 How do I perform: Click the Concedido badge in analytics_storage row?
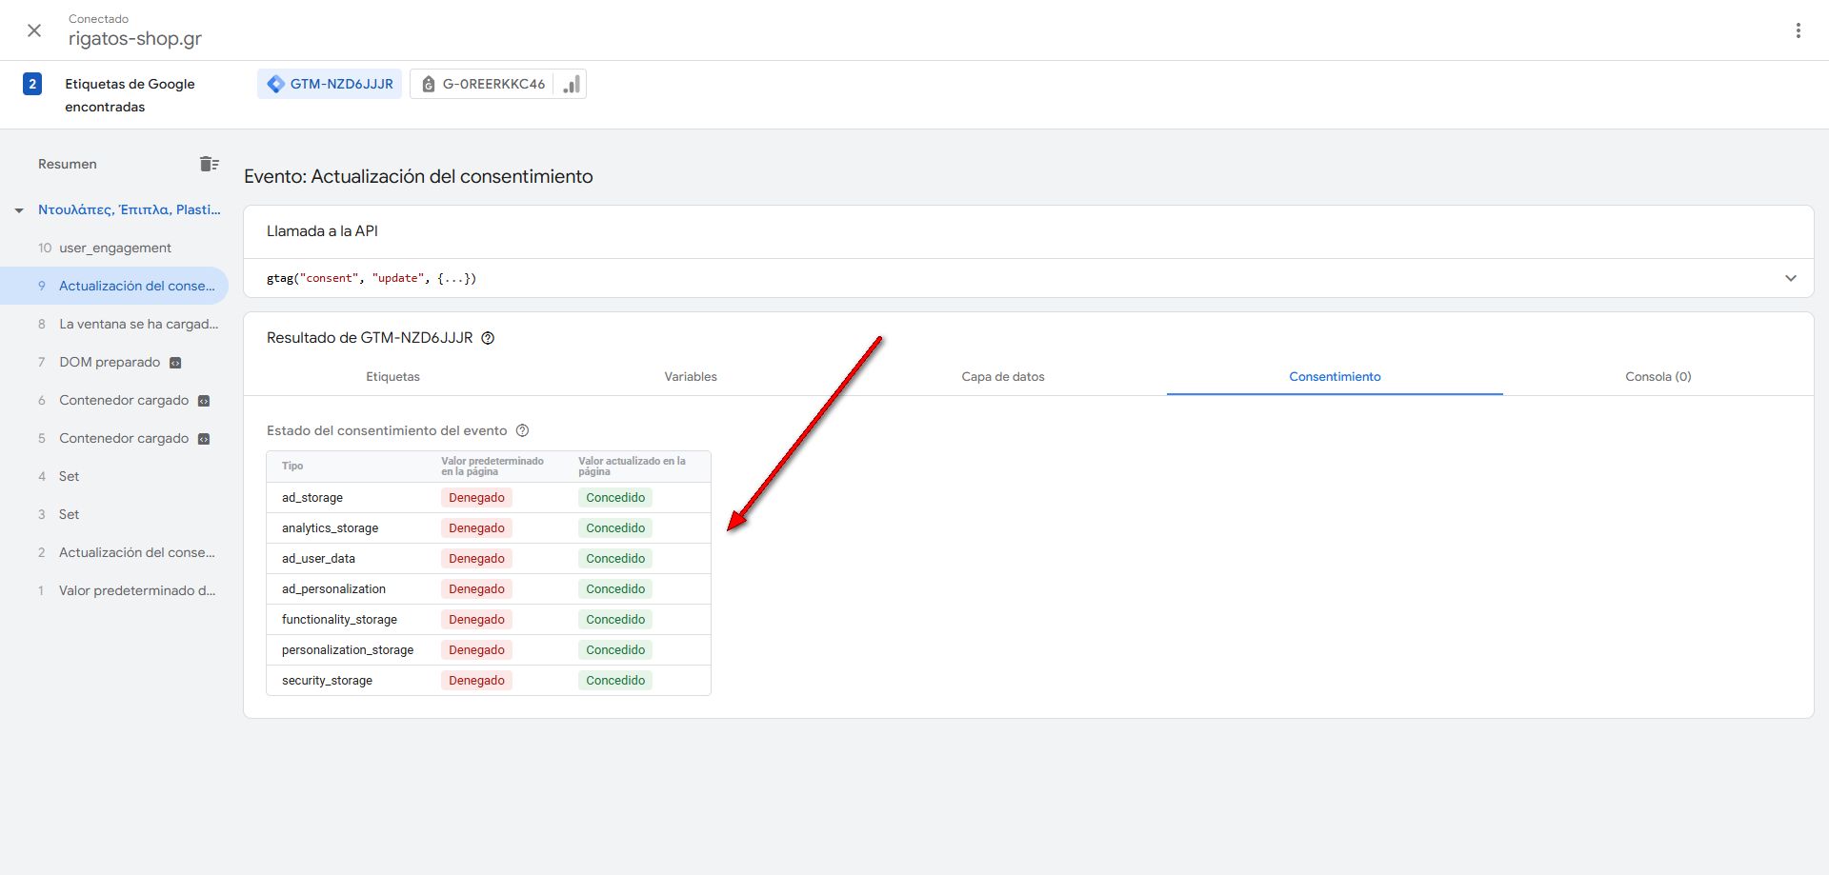[615, 527]
